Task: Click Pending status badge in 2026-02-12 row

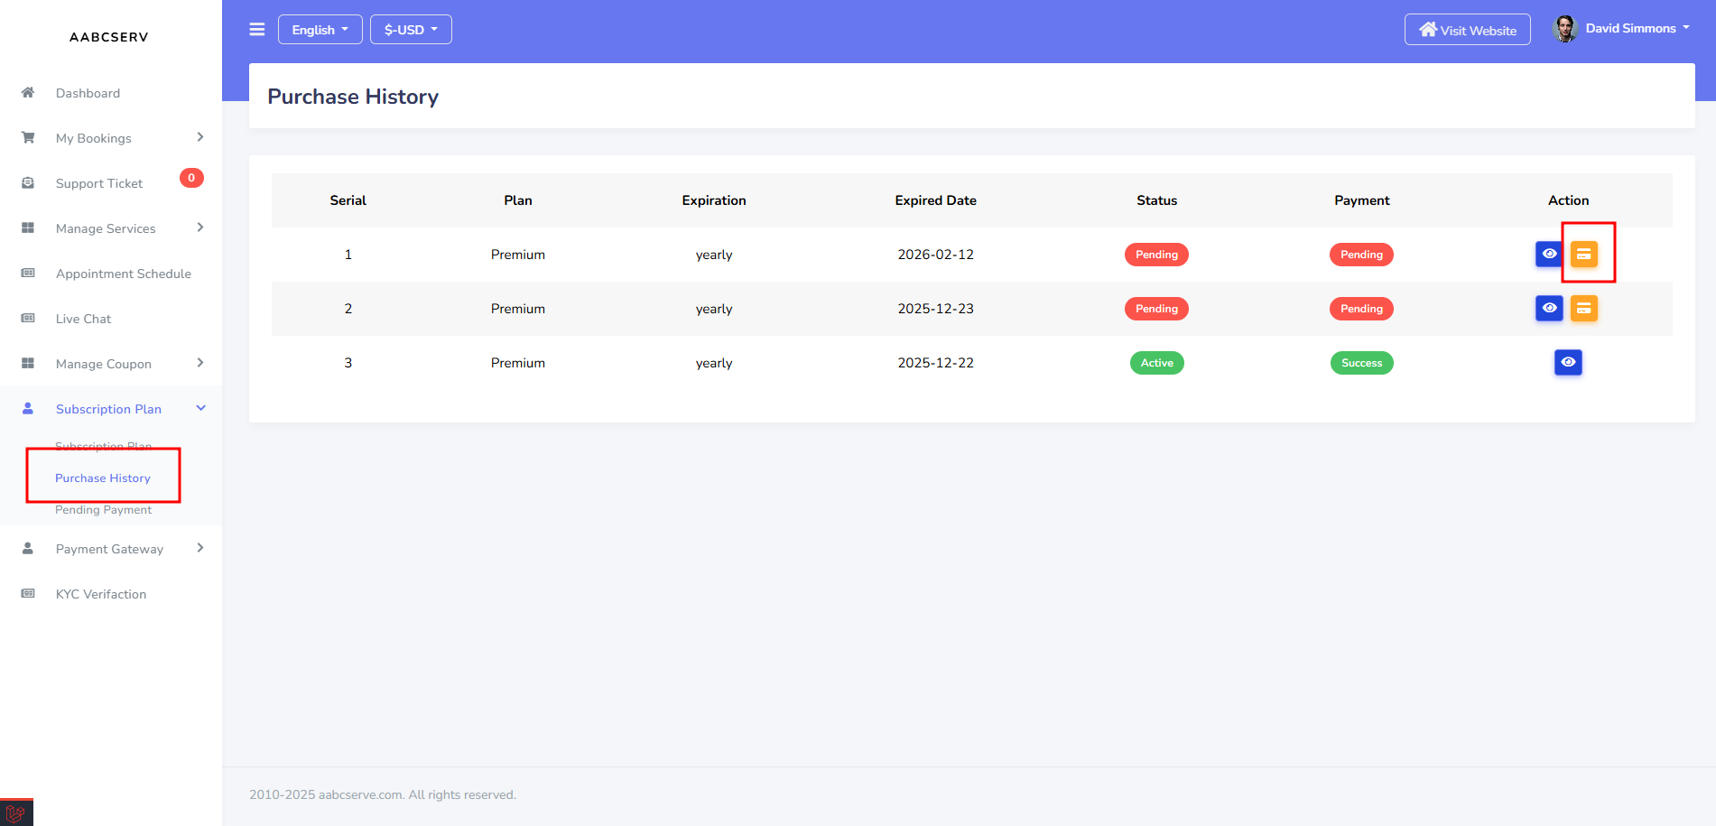Action: tap(1156, 255)
